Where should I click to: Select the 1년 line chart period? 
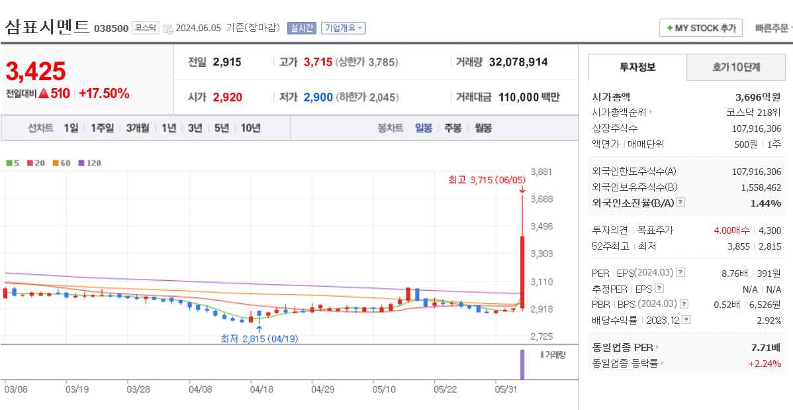[x=168, y=128]
